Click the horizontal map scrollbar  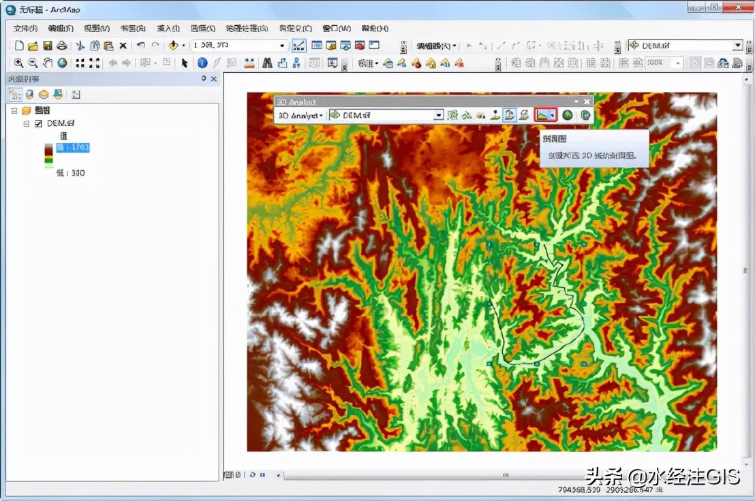[x=506, y=475]
